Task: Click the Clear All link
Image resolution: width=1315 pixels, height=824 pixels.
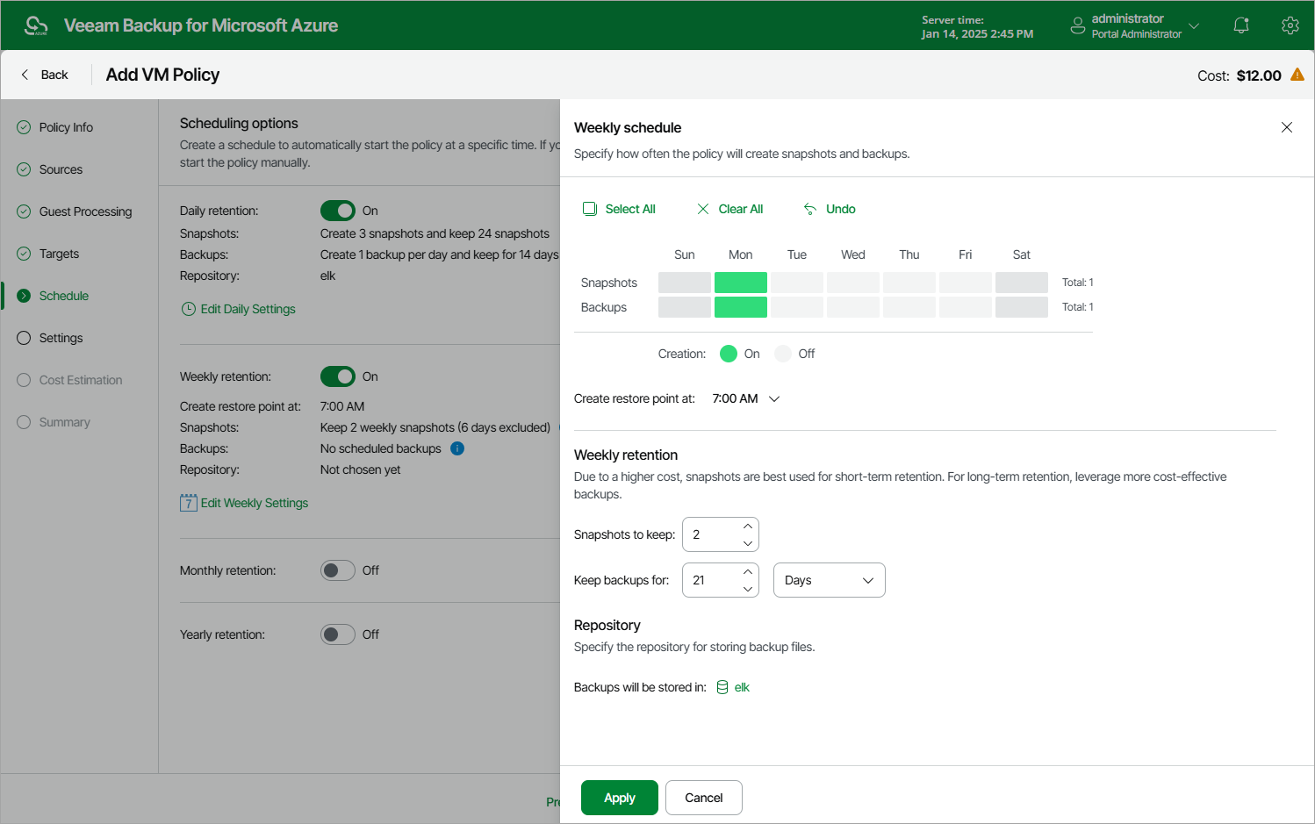Action: point(741,209)
